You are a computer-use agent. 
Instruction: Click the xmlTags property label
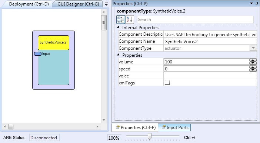pyautogui.click(x=127, y=83)
